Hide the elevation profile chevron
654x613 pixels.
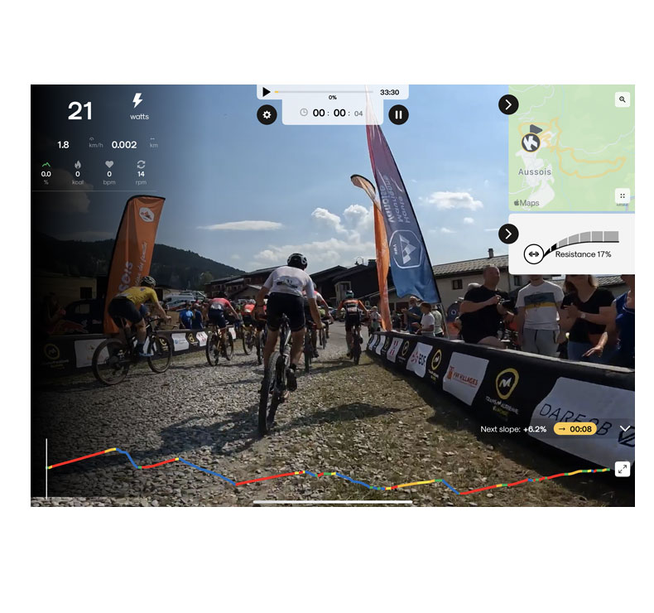tap(624, 428)
